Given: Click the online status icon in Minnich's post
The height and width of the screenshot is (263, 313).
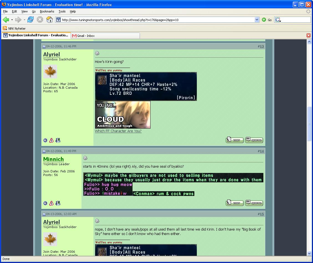Looking at the screenshot, I should [45, 203].
